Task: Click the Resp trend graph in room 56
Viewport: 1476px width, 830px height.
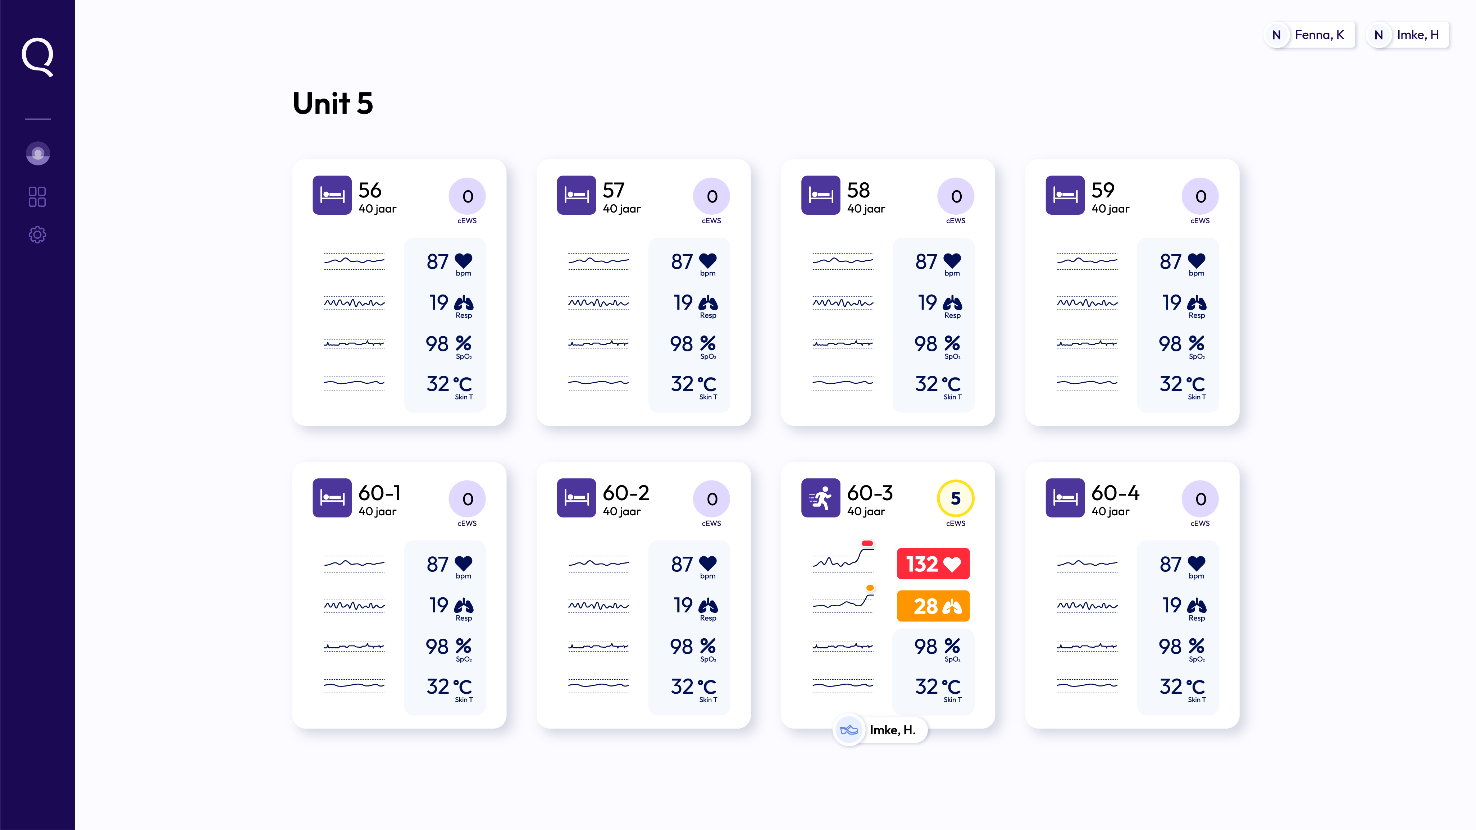Action: coord(354,302)
